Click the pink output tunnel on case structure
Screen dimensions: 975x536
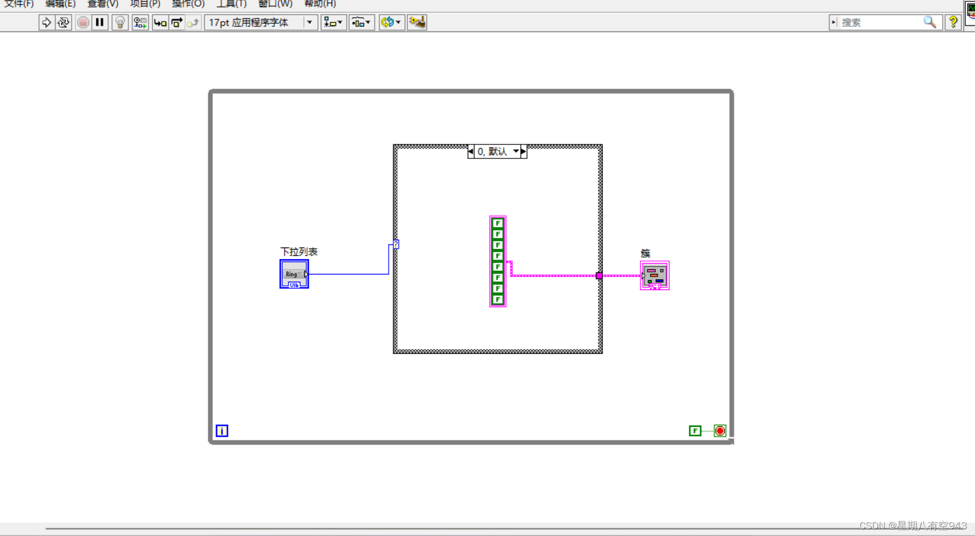(x=599, y=276)
